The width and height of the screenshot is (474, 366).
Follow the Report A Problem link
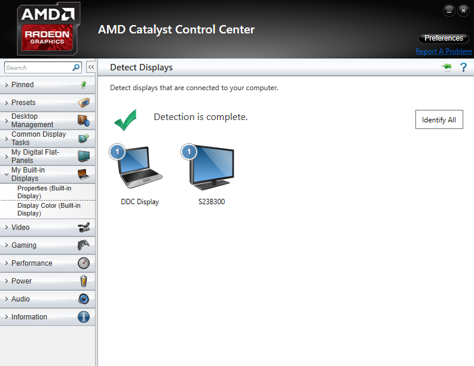pos(444,51)
